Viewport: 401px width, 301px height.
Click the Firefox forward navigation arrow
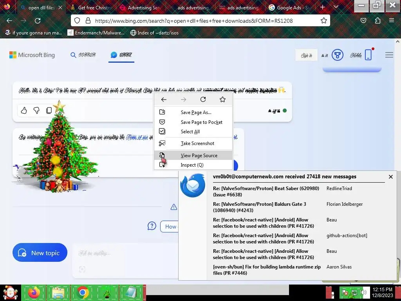[x=23, y=21]
